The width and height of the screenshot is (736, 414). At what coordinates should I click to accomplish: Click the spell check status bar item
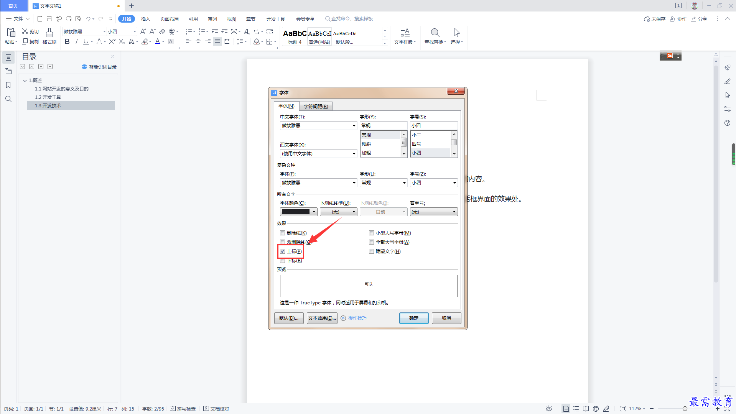click(183, 409)
